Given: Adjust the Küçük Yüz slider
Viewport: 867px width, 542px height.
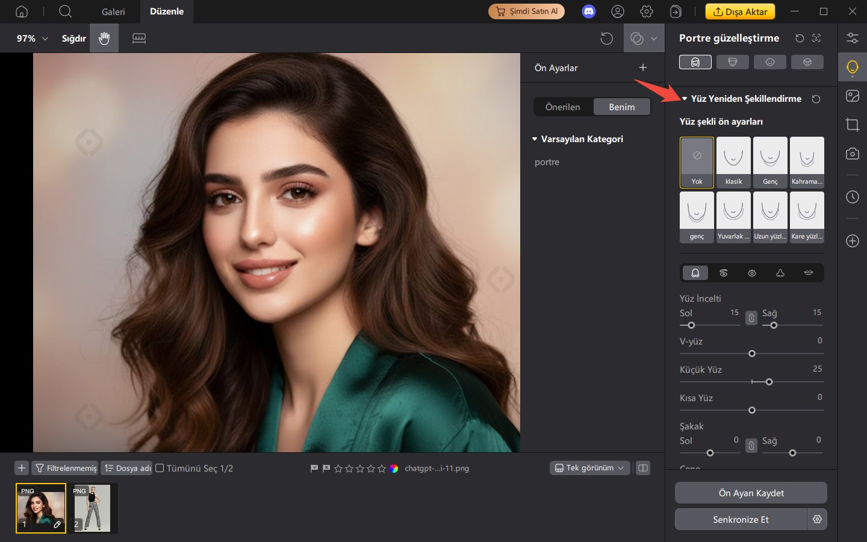Looking at the screenshot, I should 769,382.
